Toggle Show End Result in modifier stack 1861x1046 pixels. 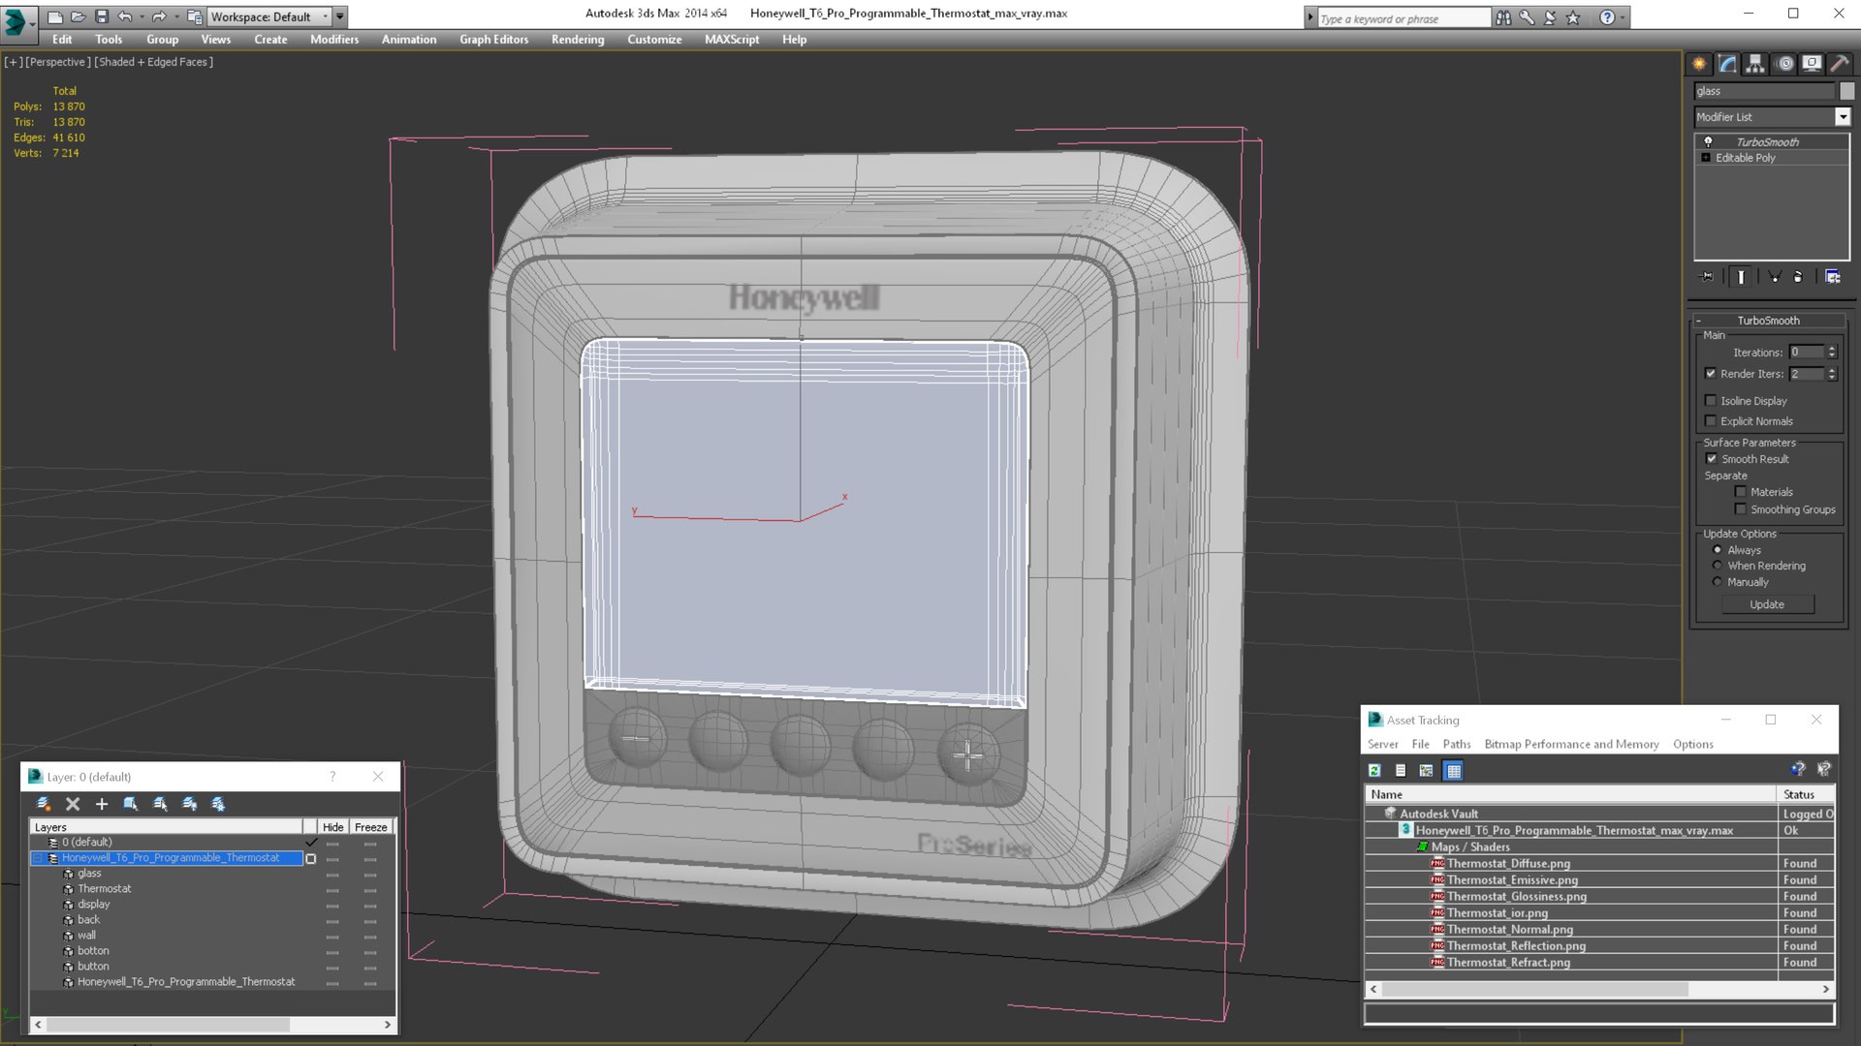click(1741, 277)
